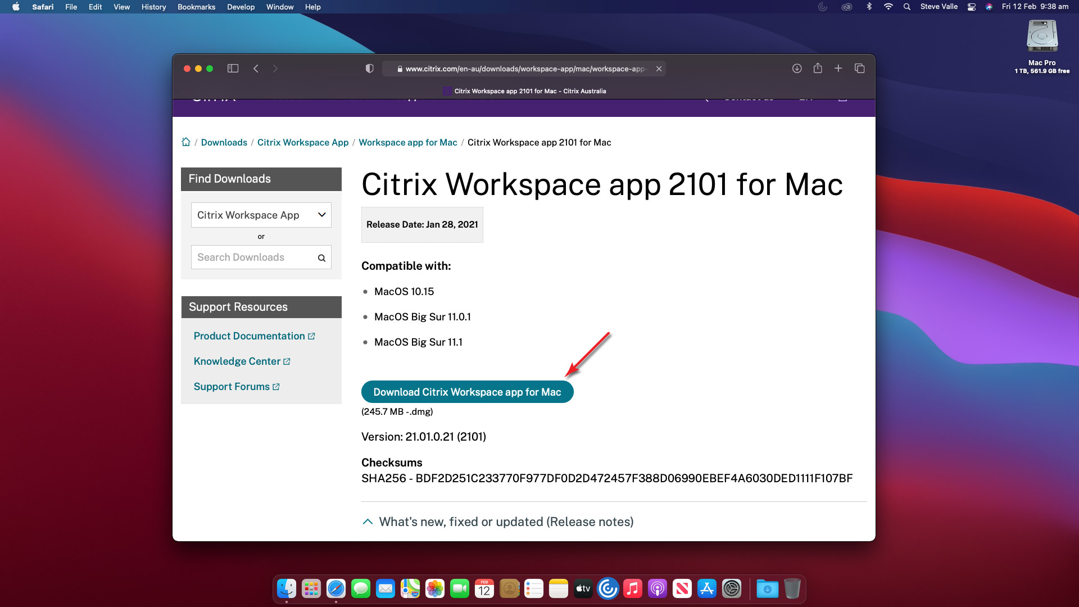Click the home icon in breadcrumb
1079x607 pixels.
pyautogui.click(x=186, y=142)
